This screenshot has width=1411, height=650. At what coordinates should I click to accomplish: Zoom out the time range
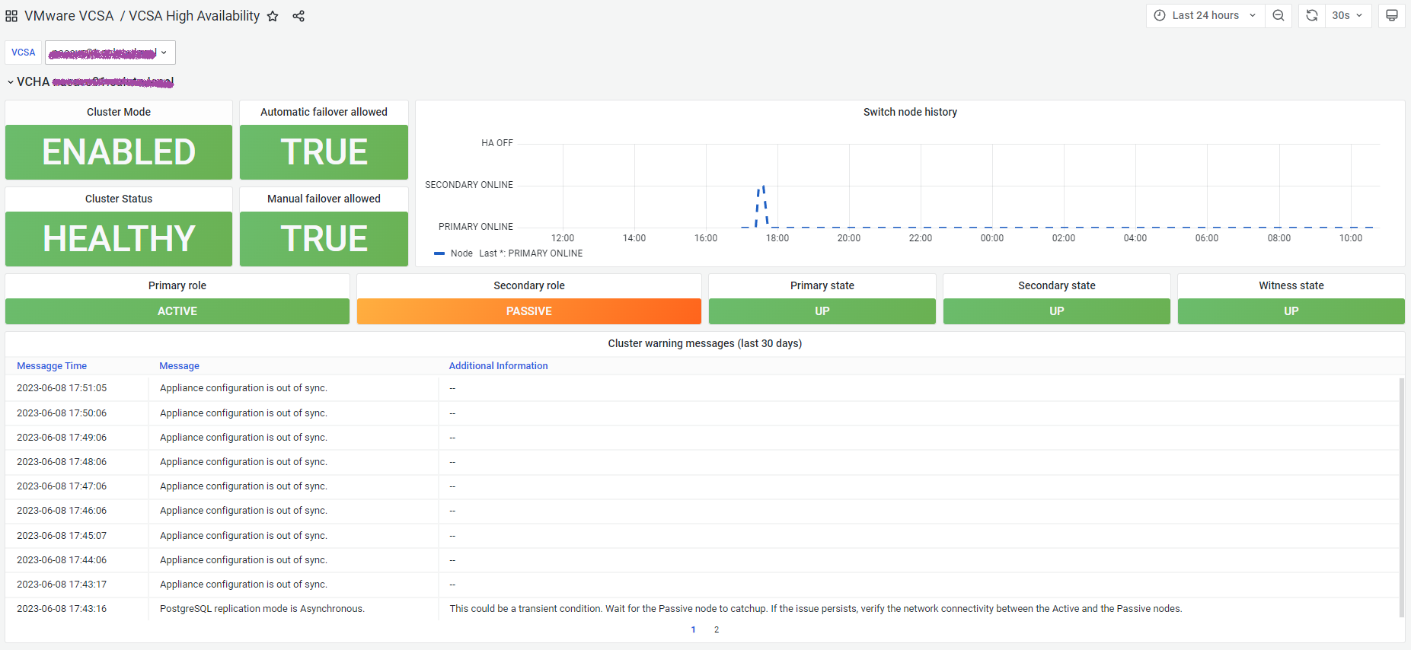[x=1279, y=15]
